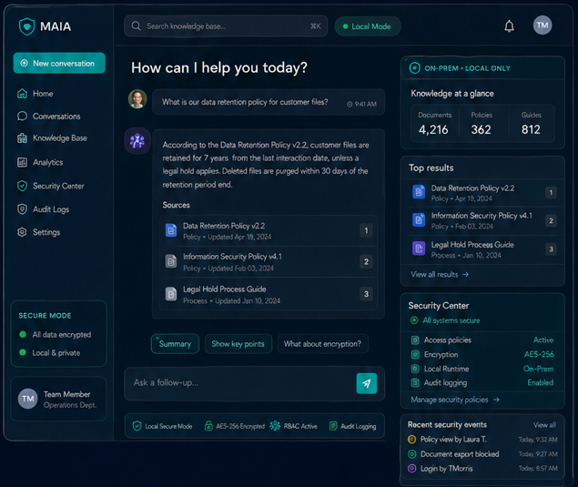
Task: Click Local Runtime On-Prem row
Action: pyautogui.click(x=482, y=369)
